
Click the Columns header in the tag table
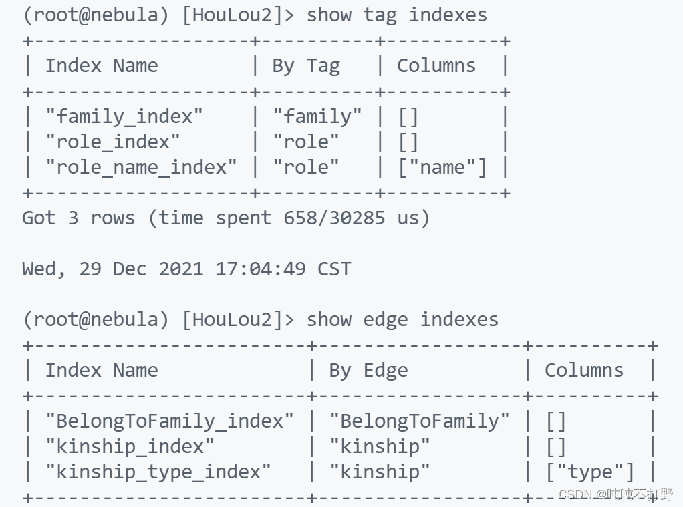coord(436,65)
